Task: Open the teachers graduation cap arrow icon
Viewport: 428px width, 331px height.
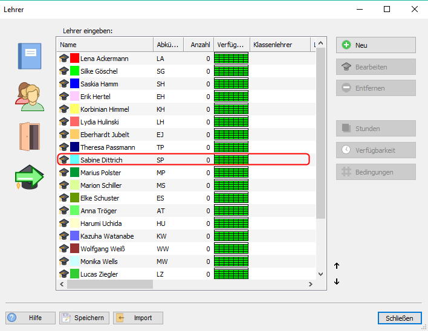Action: click(x=30, y=177)
